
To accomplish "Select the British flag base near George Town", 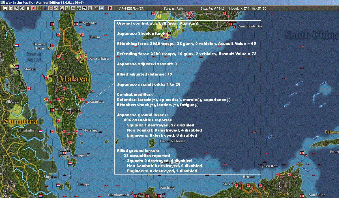I will 52,45.
